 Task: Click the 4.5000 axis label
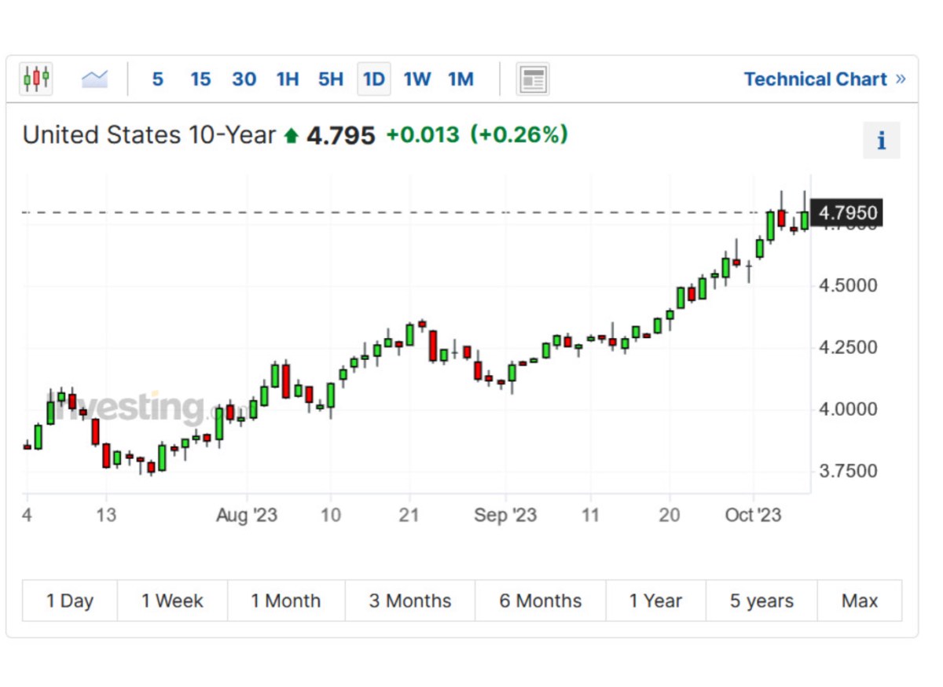[848, 285]
